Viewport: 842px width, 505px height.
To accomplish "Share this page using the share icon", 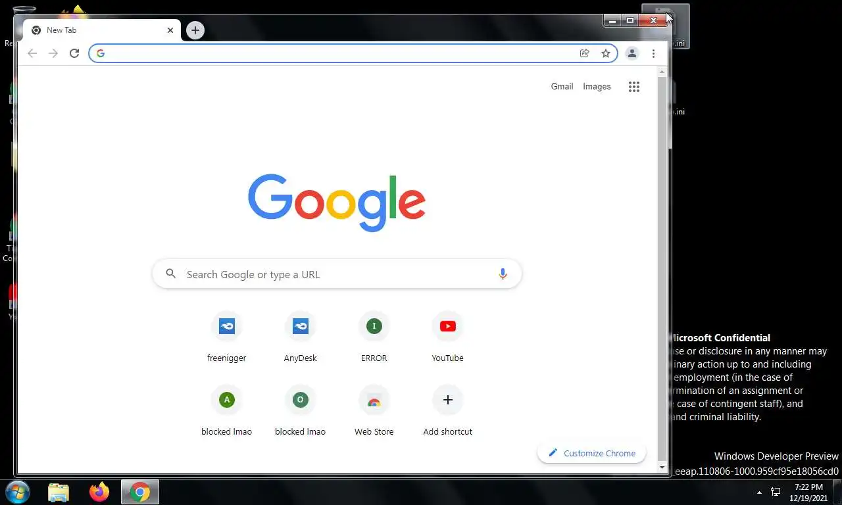I will point(584,53).
